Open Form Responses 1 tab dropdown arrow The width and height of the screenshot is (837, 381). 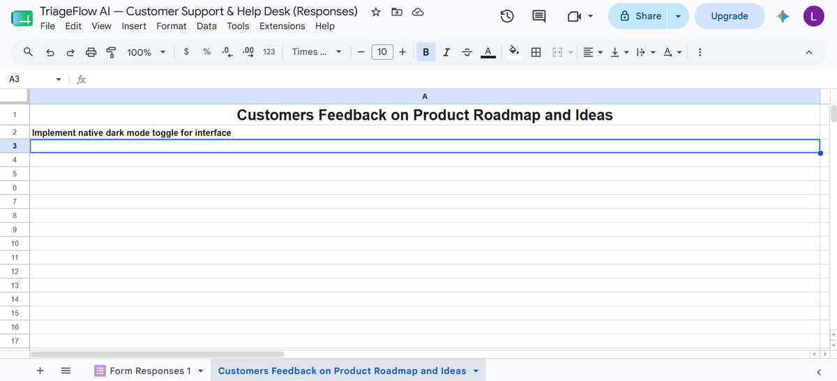201,371
